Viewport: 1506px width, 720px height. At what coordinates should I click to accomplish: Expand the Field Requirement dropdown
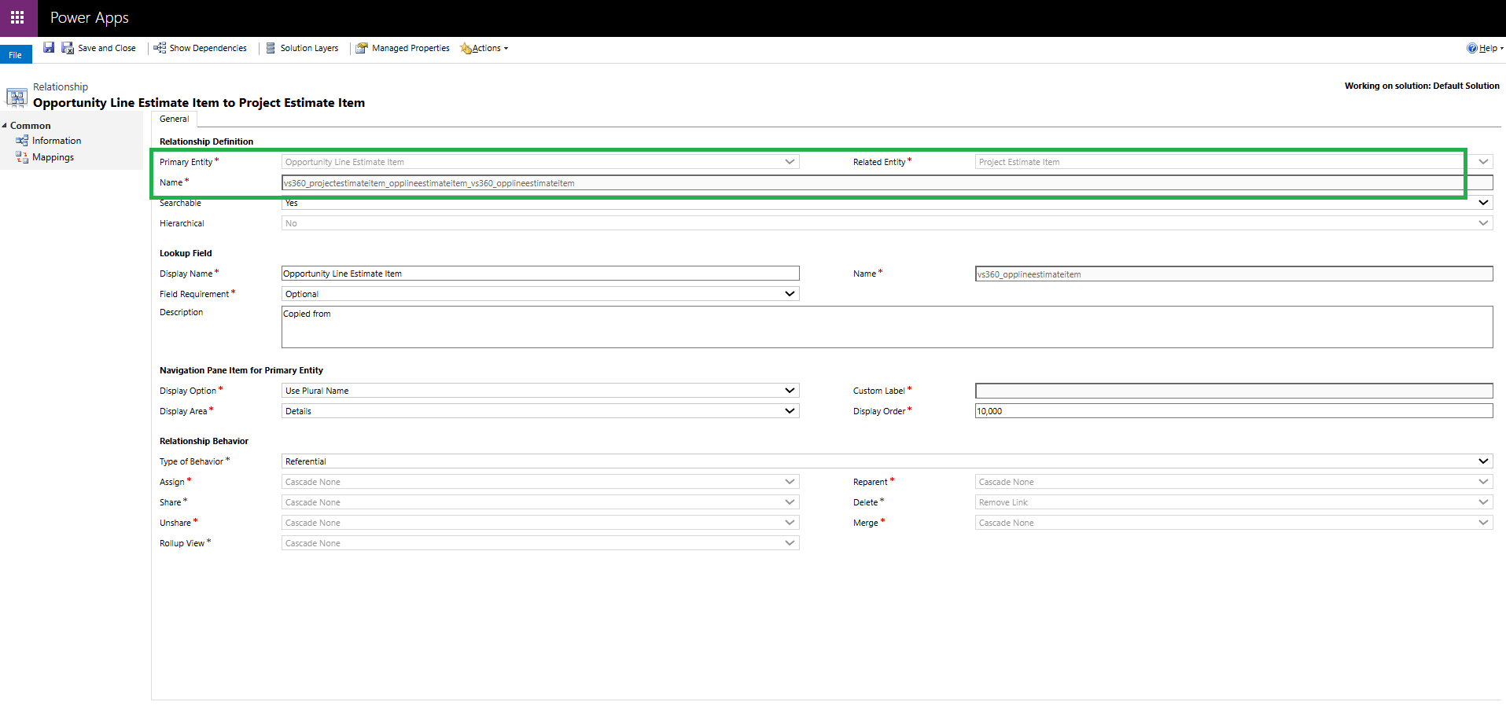point(540,294)
